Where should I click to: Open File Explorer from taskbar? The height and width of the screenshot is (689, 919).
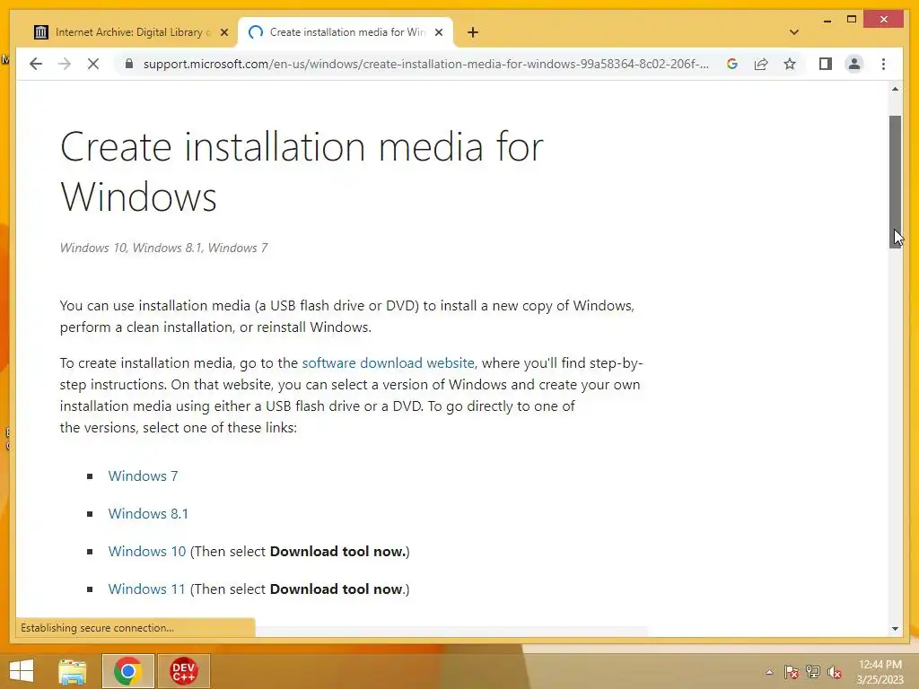73,671
